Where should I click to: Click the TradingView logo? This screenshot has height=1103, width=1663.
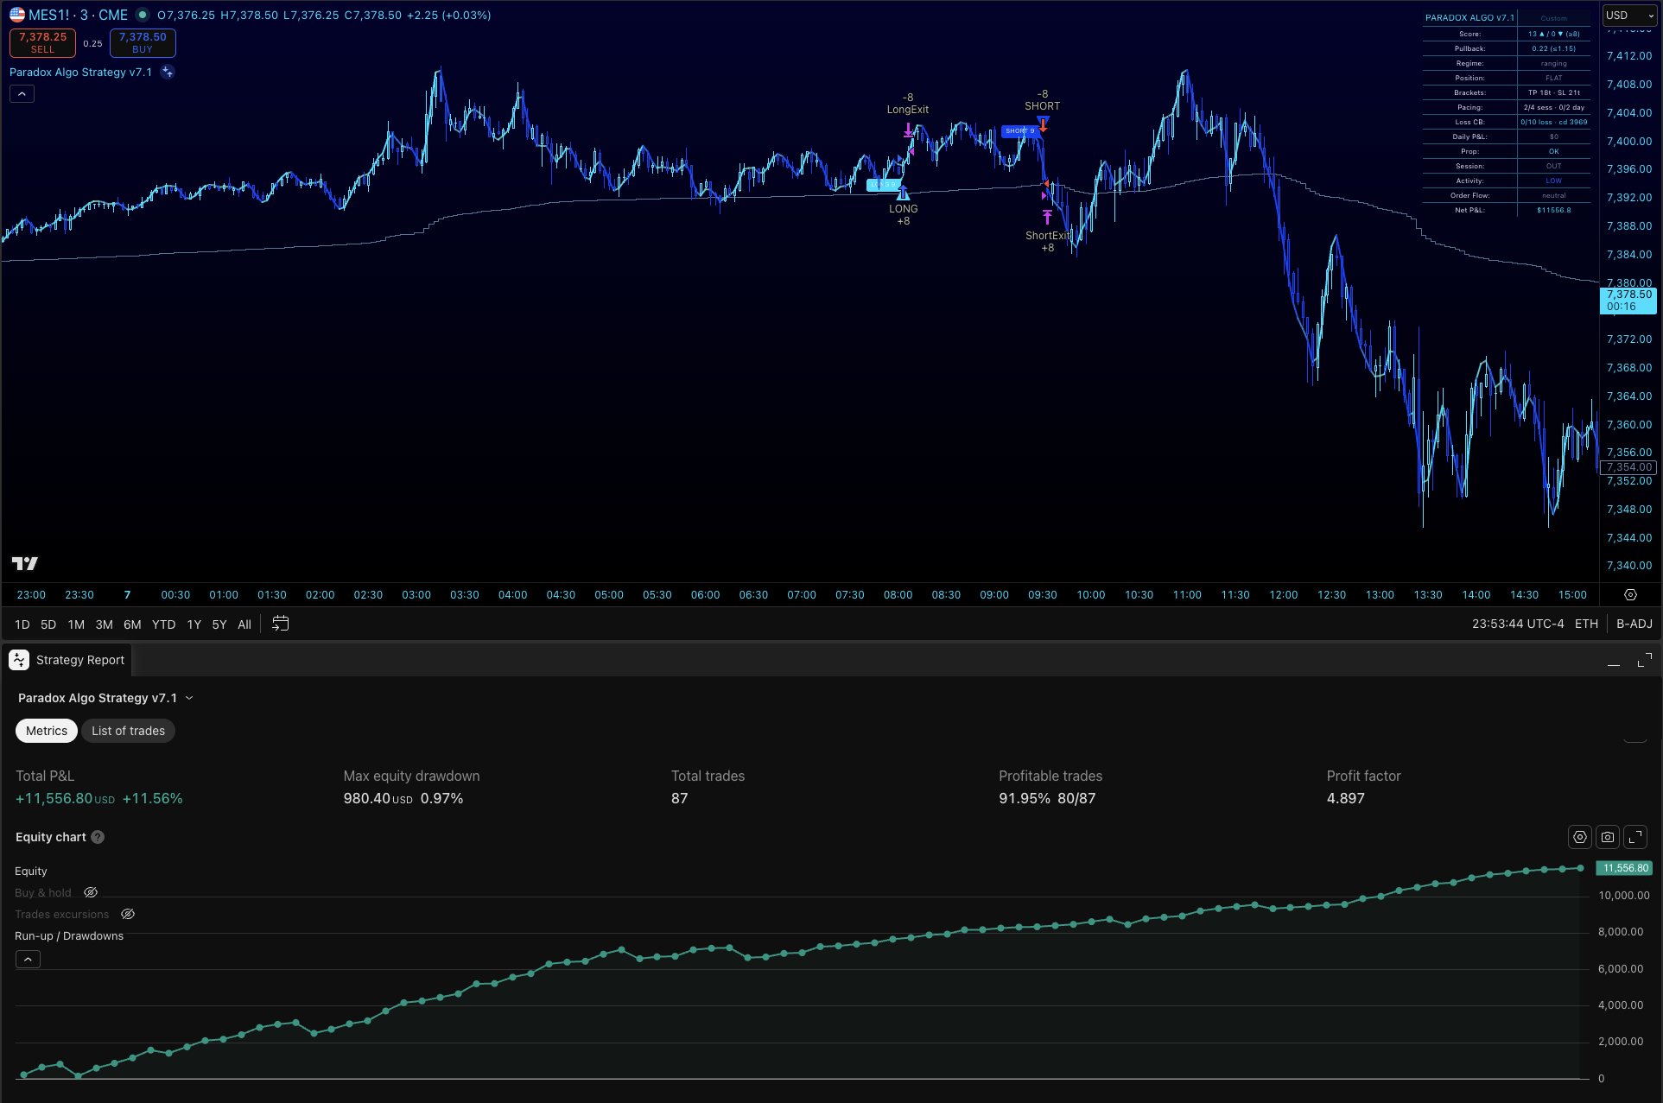point(25,563)
